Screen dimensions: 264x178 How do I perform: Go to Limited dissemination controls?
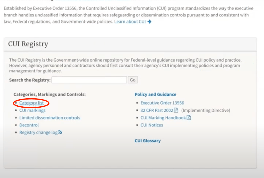tap(50, 117)
